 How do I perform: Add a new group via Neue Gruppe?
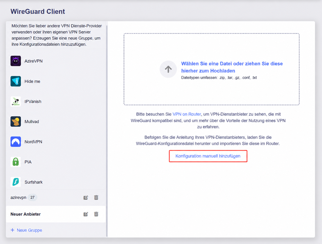29,230
